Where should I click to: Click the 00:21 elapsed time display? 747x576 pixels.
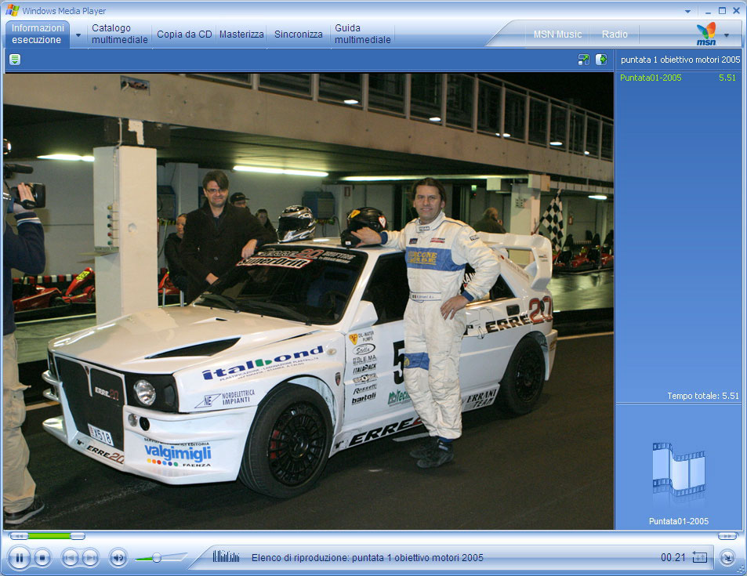click(x=673, y=557)
